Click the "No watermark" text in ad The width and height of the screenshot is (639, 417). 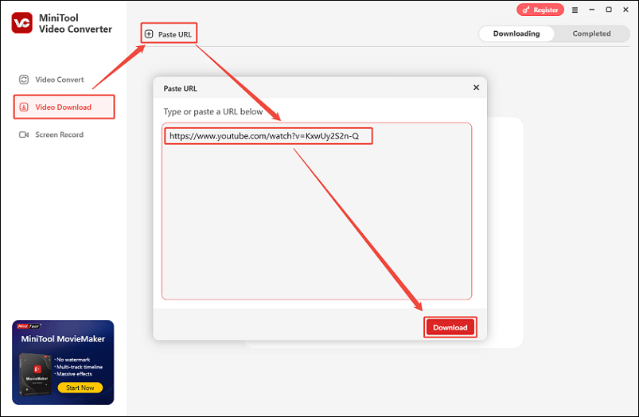pyautogui.click(x=73, y=360)
